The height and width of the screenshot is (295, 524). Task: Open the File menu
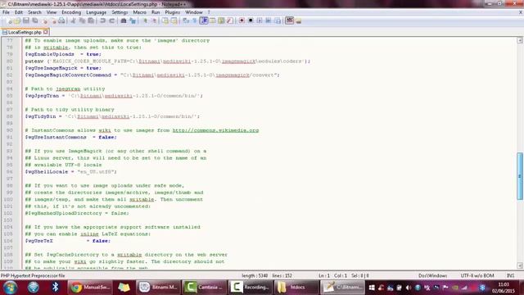(x=6, y=12)
